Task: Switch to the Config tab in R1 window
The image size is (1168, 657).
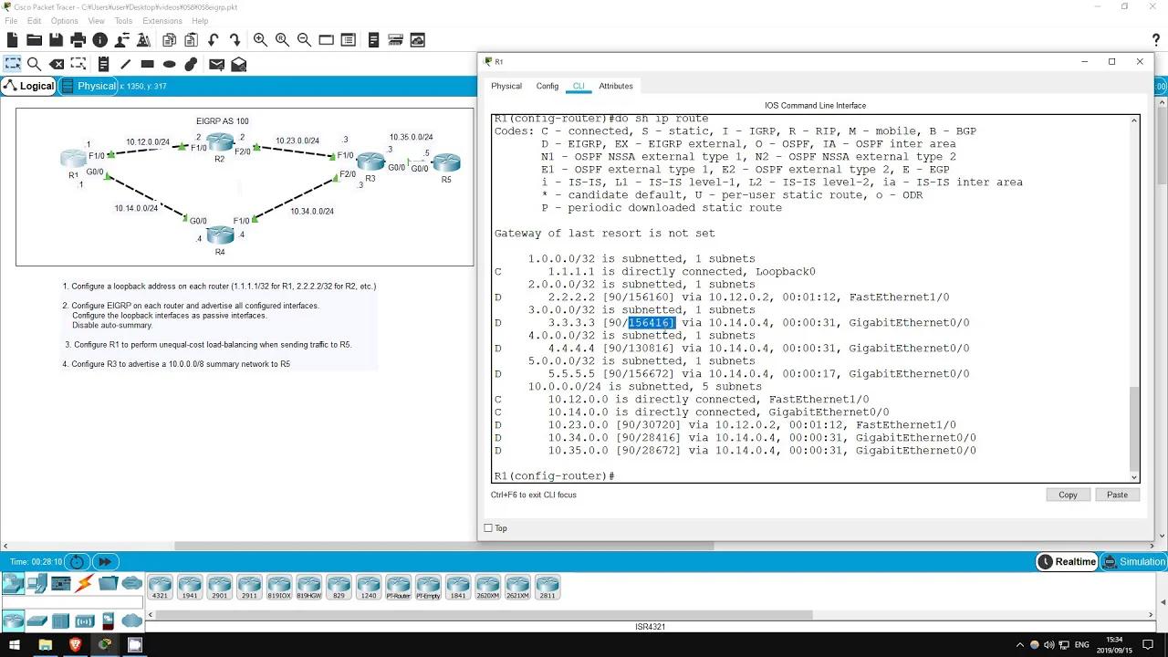Action: pyautogui.click(x=547, y=86)
